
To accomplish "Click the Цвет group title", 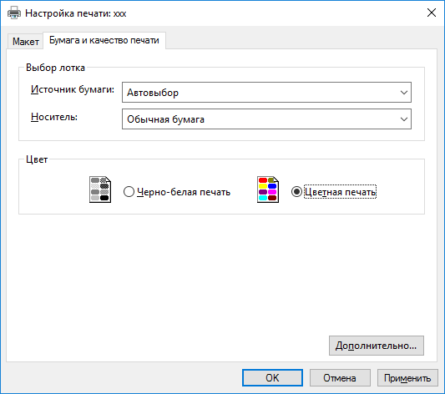I will click(x=37, y=159).
